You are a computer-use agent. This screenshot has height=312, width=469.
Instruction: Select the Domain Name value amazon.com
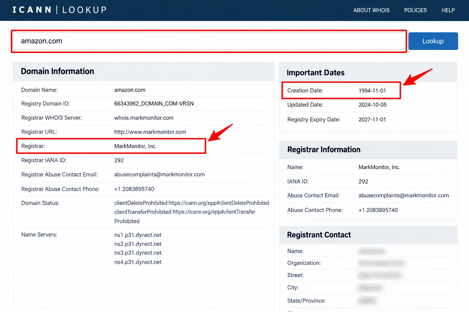[130, 90]
